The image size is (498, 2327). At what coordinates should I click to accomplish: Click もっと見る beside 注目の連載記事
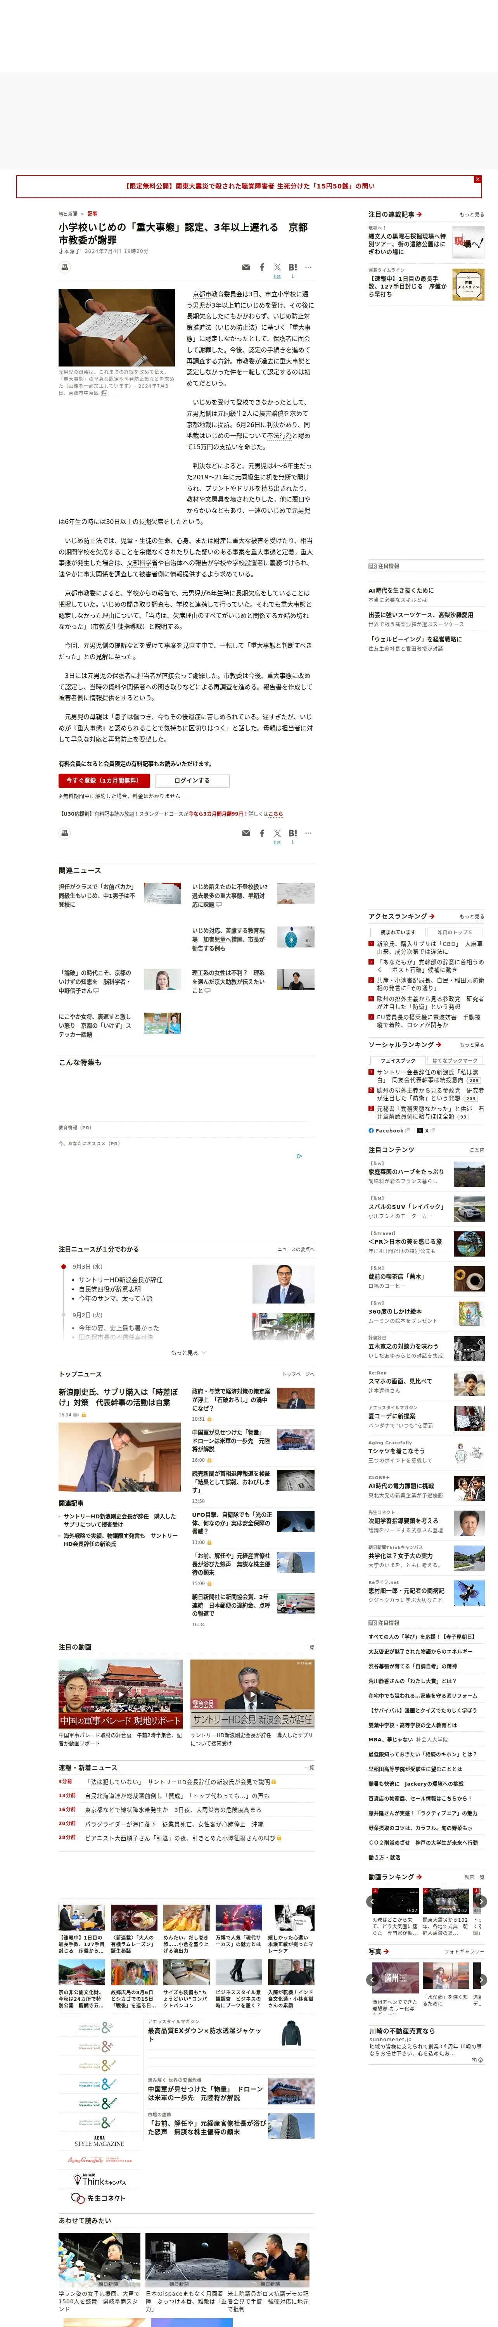(471, 215)
